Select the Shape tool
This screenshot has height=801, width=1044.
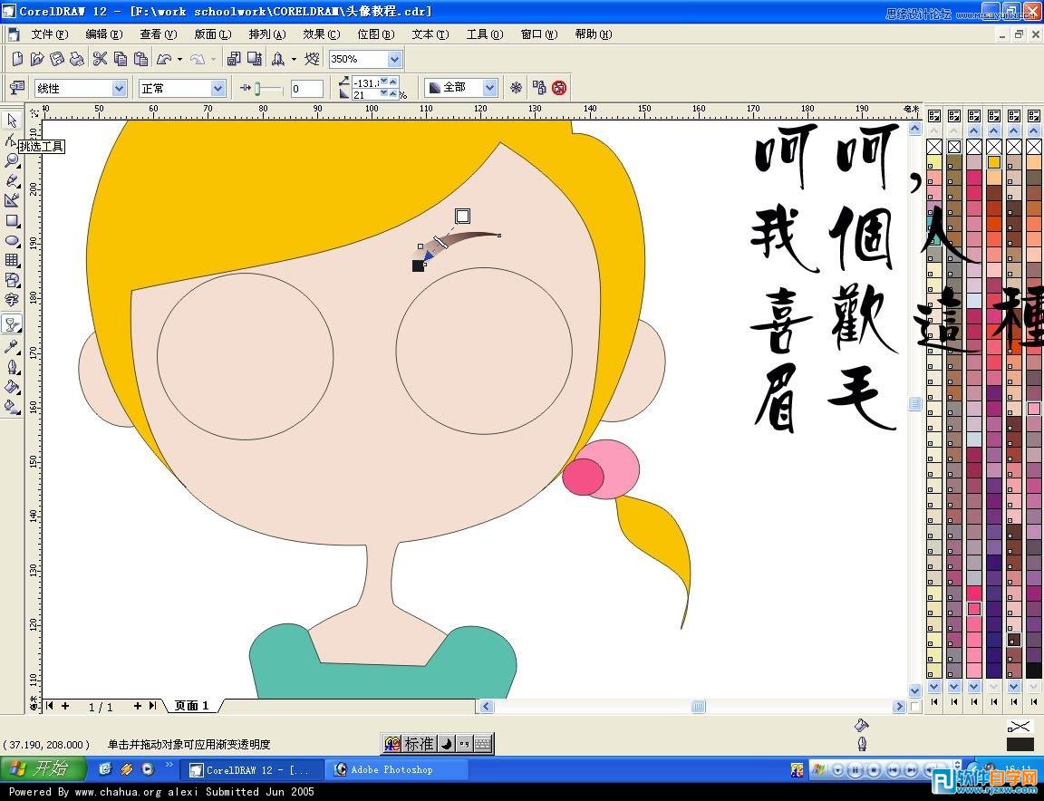(x=13, y=141)
